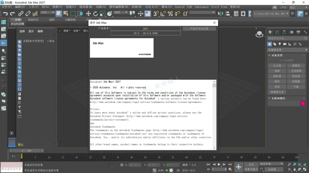Image resolution: width=309 pixels, height=173 pixels.
Task: Open the 渲染(R) menu
Action: click(136, 7)
